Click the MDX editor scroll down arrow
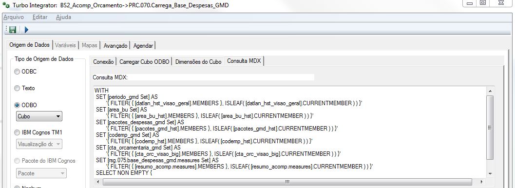This screenshot has height=188, width=515. [490, 173]
